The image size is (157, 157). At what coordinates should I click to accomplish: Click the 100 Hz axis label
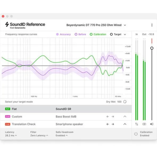click(34, 96)
